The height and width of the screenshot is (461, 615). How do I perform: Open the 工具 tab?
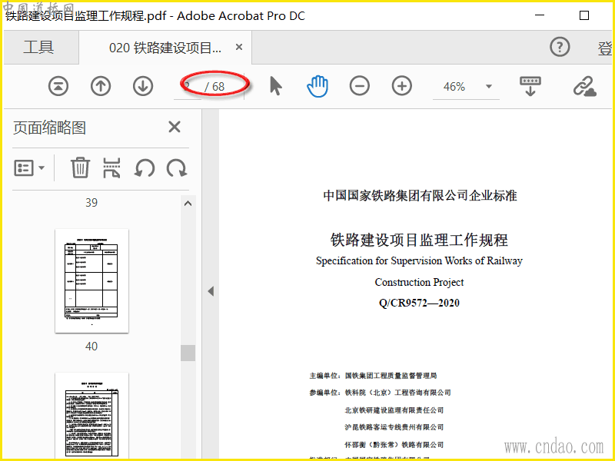(39, 48)
